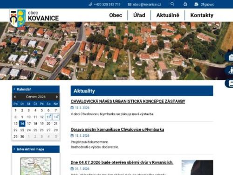
Task: Open Chvalovická náves urbanistická koncepce article
Action: 128,101
